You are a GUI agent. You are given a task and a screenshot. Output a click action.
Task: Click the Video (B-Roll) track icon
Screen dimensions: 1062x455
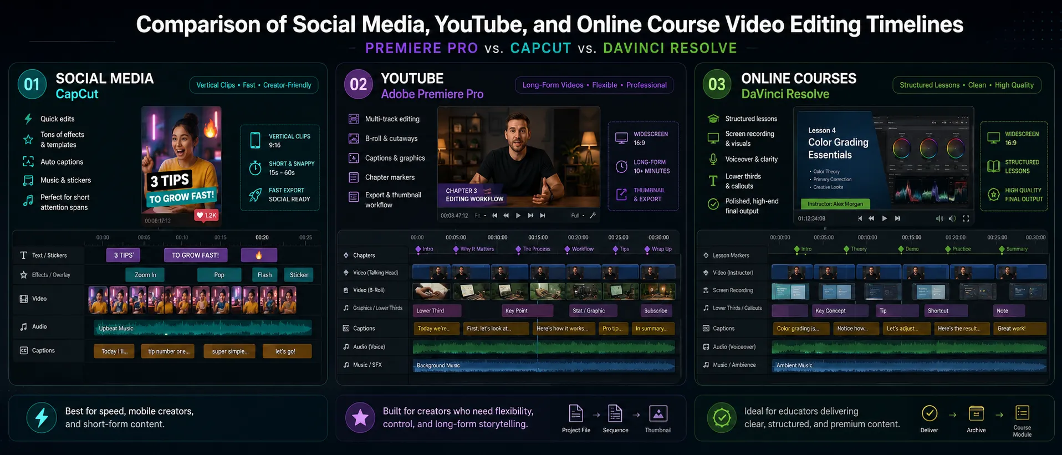coord(346,290)
